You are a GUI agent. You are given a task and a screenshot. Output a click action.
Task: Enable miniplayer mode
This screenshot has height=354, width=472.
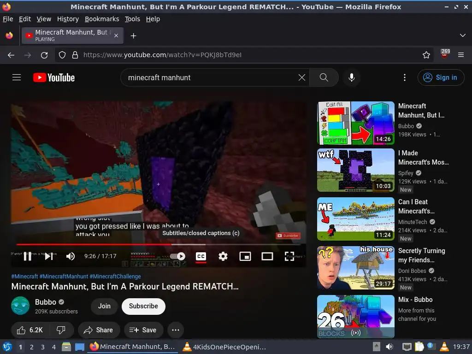coord(245,256)
